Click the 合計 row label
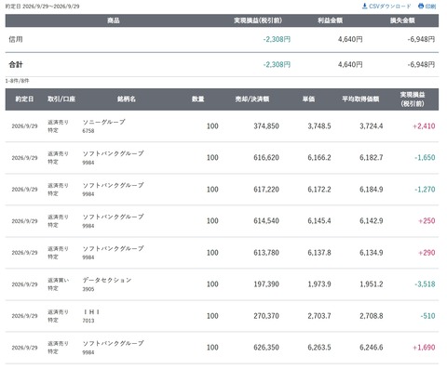Viewport: 447px width, 369px height. [16, 64]
